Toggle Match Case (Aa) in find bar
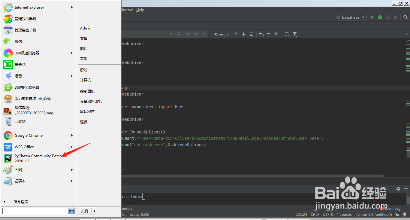 point(188,34)
